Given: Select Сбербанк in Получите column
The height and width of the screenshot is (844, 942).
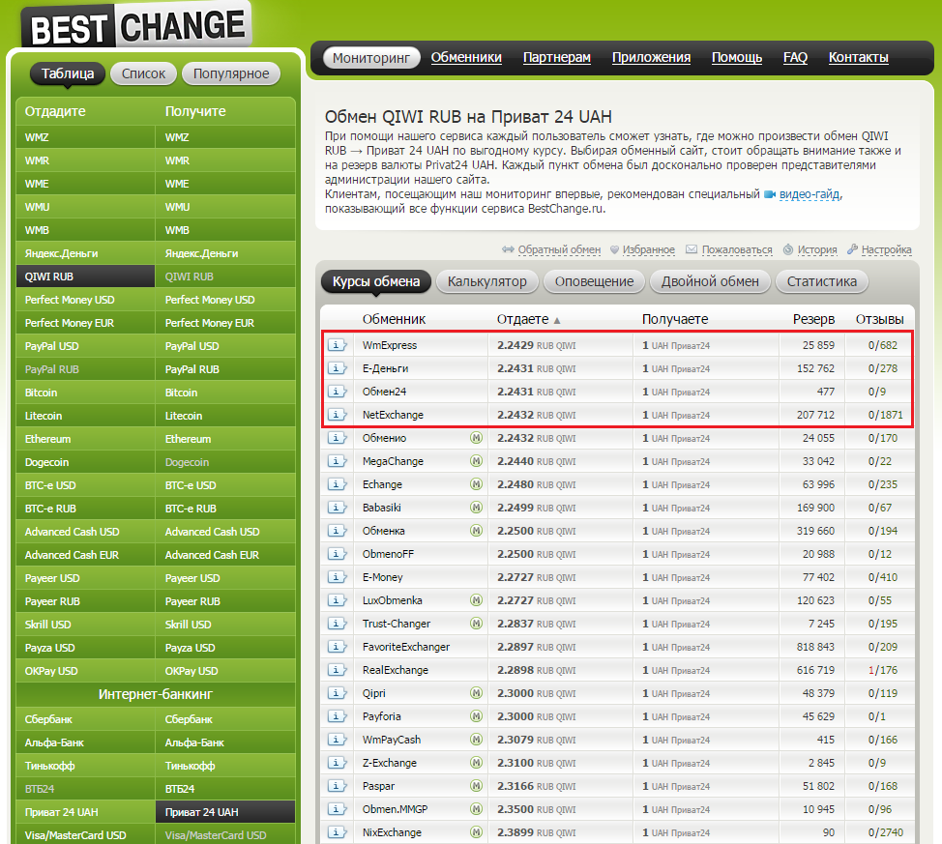Looking at the screenshot, I should click(225, 719).
